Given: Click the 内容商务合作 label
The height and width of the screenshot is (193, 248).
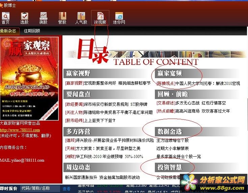Looking at the screenshot, I should [13, 147].
